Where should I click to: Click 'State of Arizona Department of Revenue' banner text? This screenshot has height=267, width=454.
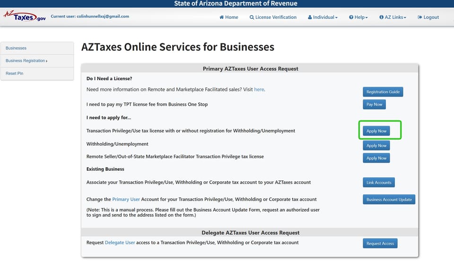point(236,3)
